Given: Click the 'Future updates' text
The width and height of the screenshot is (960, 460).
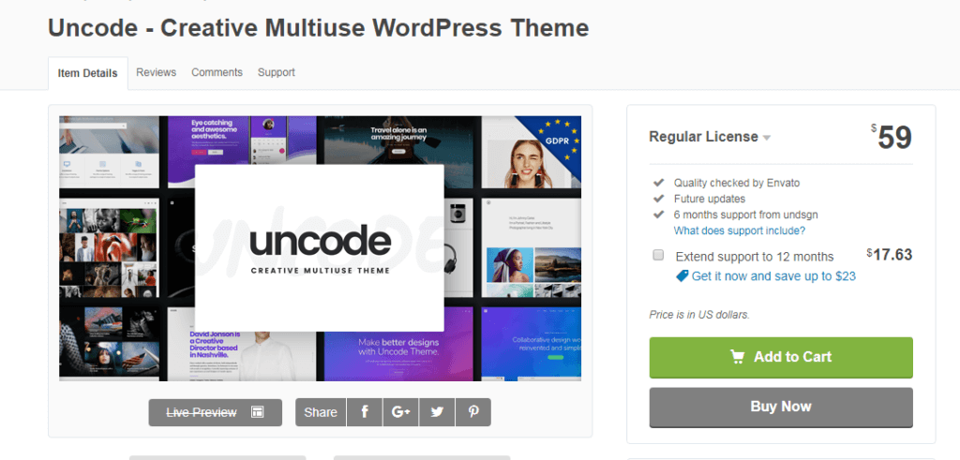Looking at the screenshot, I should (x=710, y=199).
